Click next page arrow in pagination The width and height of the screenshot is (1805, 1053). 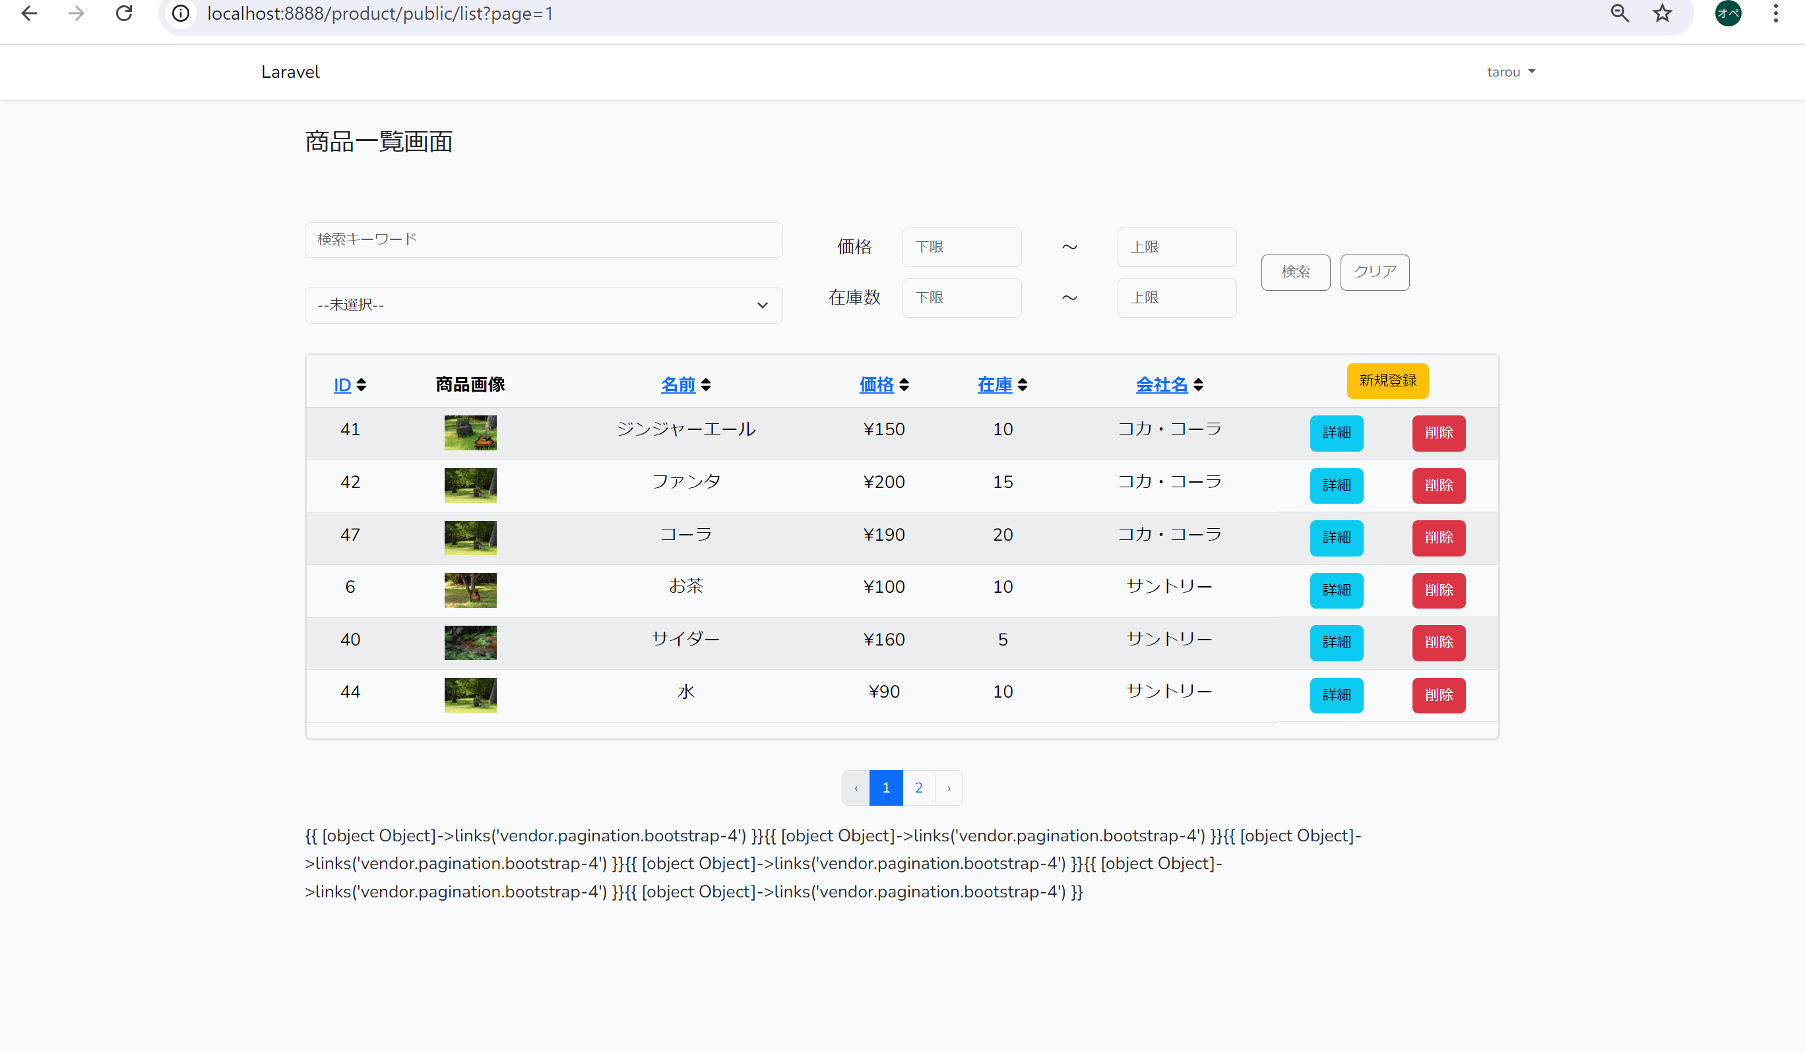(x=949, y=788)
